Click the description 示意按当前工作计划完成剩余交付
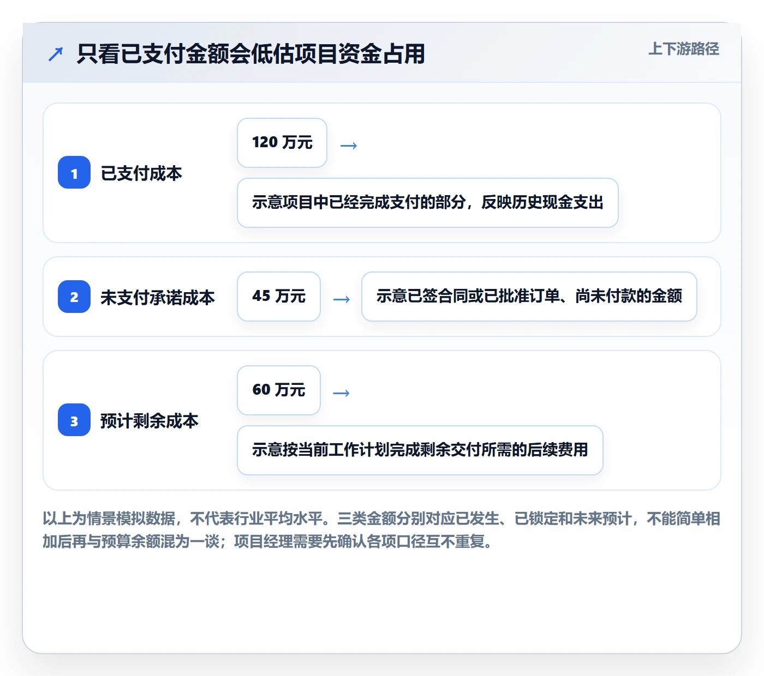 pos(420,450)
